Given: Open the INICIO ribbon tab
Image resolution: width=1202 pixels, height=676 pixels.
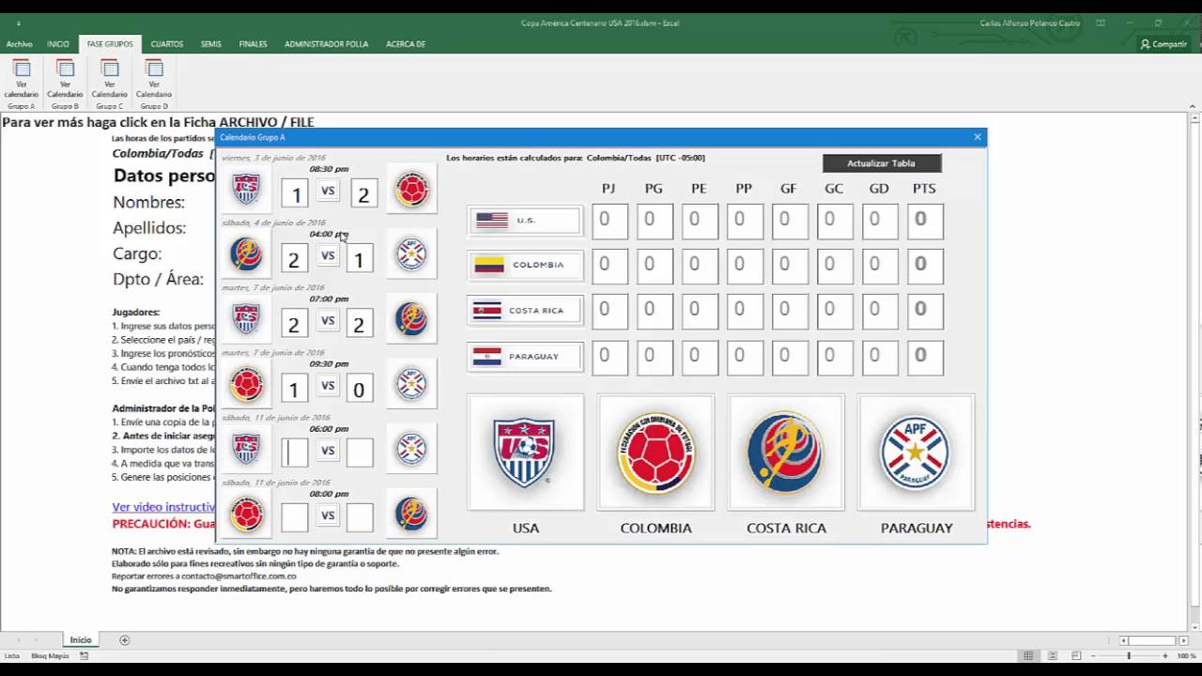Looking at the screenshot, I should pyautogui.click(x=58, y=44).
